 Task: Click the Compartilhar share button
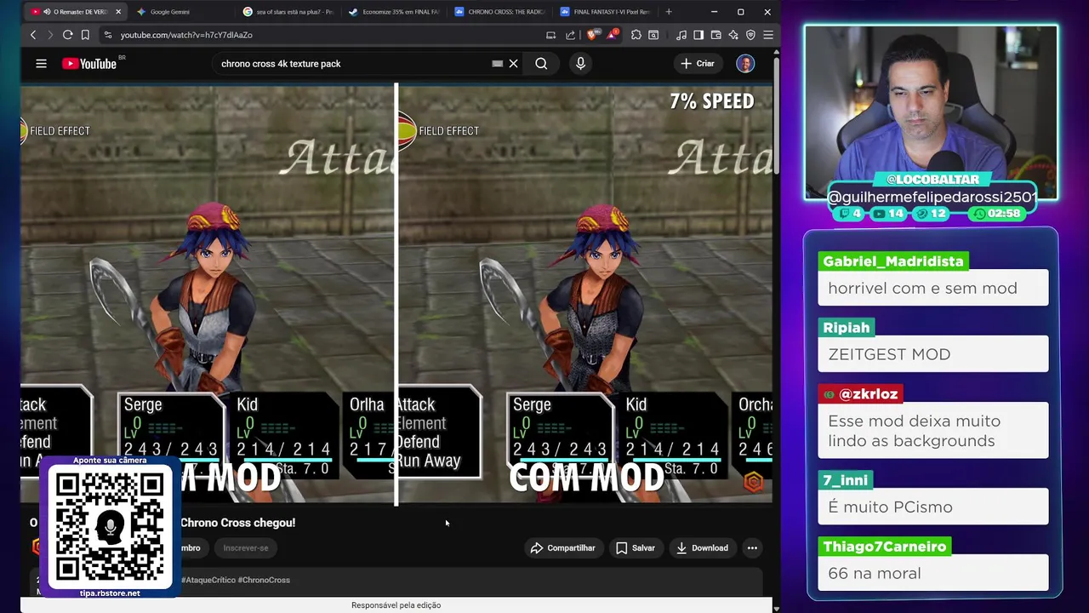coord(563,548)
